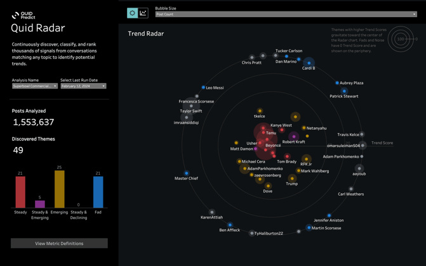Click the Tom Brady label
The image size is (426, 266).
point(286,161)
